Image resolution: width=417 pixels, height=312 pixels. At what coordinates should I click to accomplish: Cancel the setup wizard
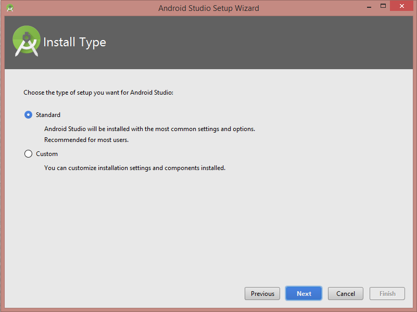[346, 293]
